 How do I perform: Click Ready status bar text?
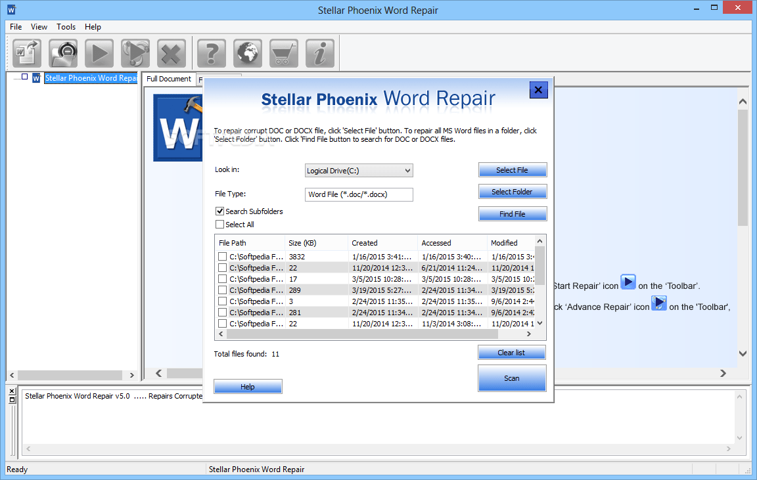pyautogui.click(x=17, y=469)
